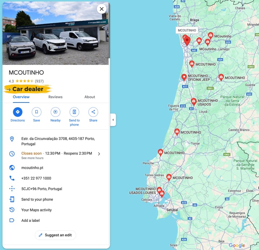This screenshot has width=259, height=250.
Task: Switch to the Reviews tab
Action: pyautogui.click(x=55, y=97)
